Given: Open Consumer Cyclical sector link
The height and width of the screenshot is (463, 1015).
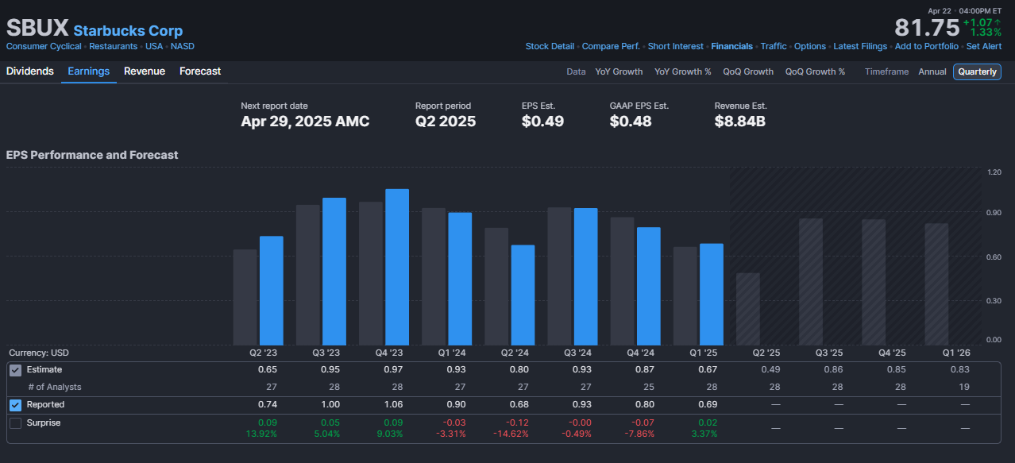Looking at the screenshot, I should pos(44,46).
